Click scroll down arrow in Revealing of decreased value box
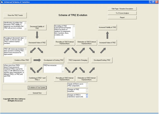Screen dimensions: 159x114 tap(25, 44)
